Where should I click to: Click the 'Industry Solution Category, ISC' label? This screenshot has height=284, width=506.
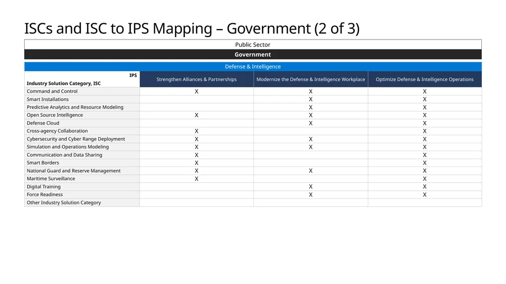tap(64, 83)
